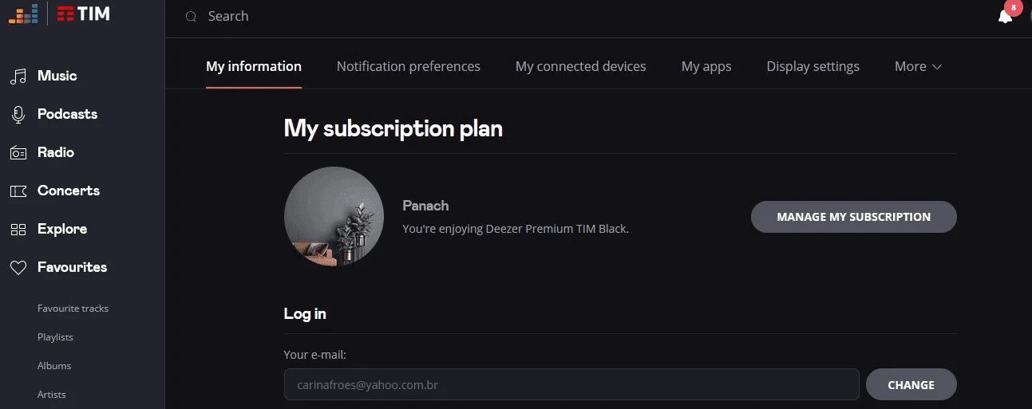Expand the More dropdown menu
This screenshot has width=1032, height=409.
click(x=918, y=67)
